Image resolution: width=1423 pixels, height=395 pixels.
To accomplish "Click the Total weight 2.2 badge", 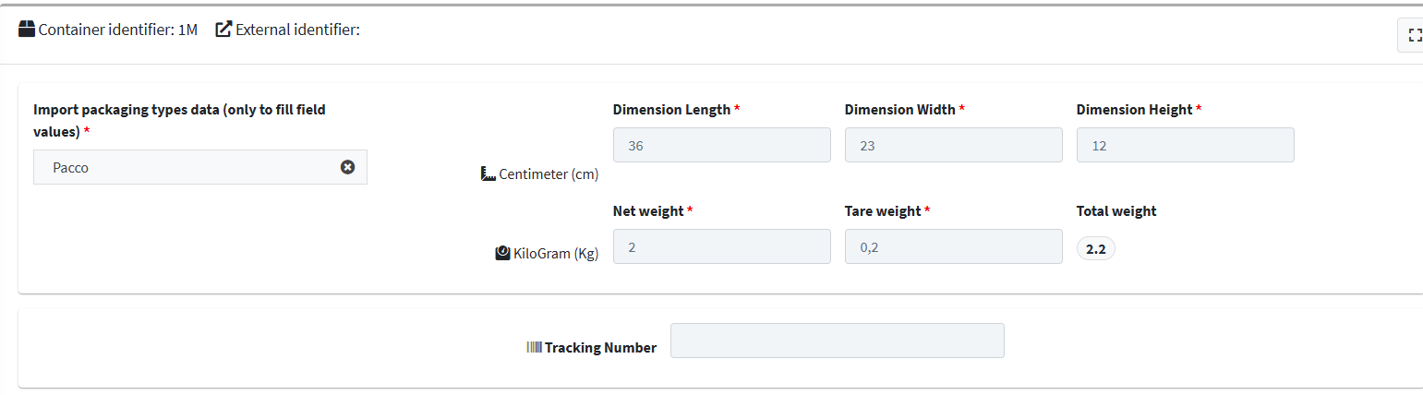I will 1096,249.
